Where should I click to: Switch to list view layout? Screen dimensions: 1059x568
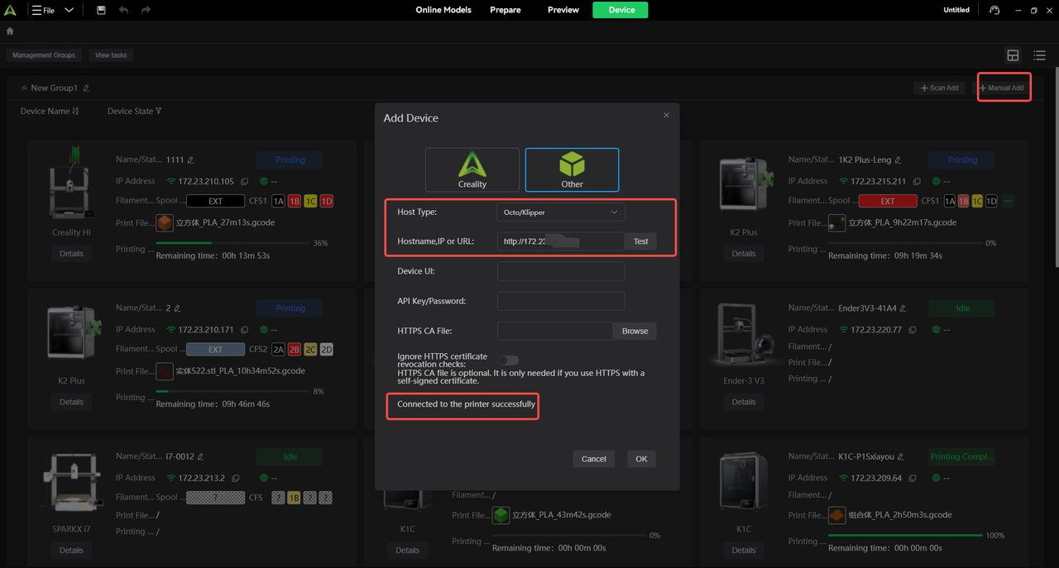click(1039, 55)
